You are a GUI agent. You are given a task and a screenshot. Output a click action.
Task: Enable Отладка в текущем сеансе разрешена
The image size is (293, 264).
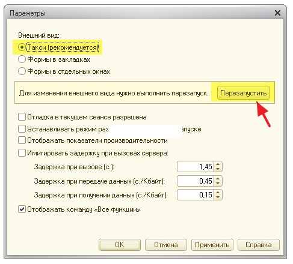pos(22,117)
